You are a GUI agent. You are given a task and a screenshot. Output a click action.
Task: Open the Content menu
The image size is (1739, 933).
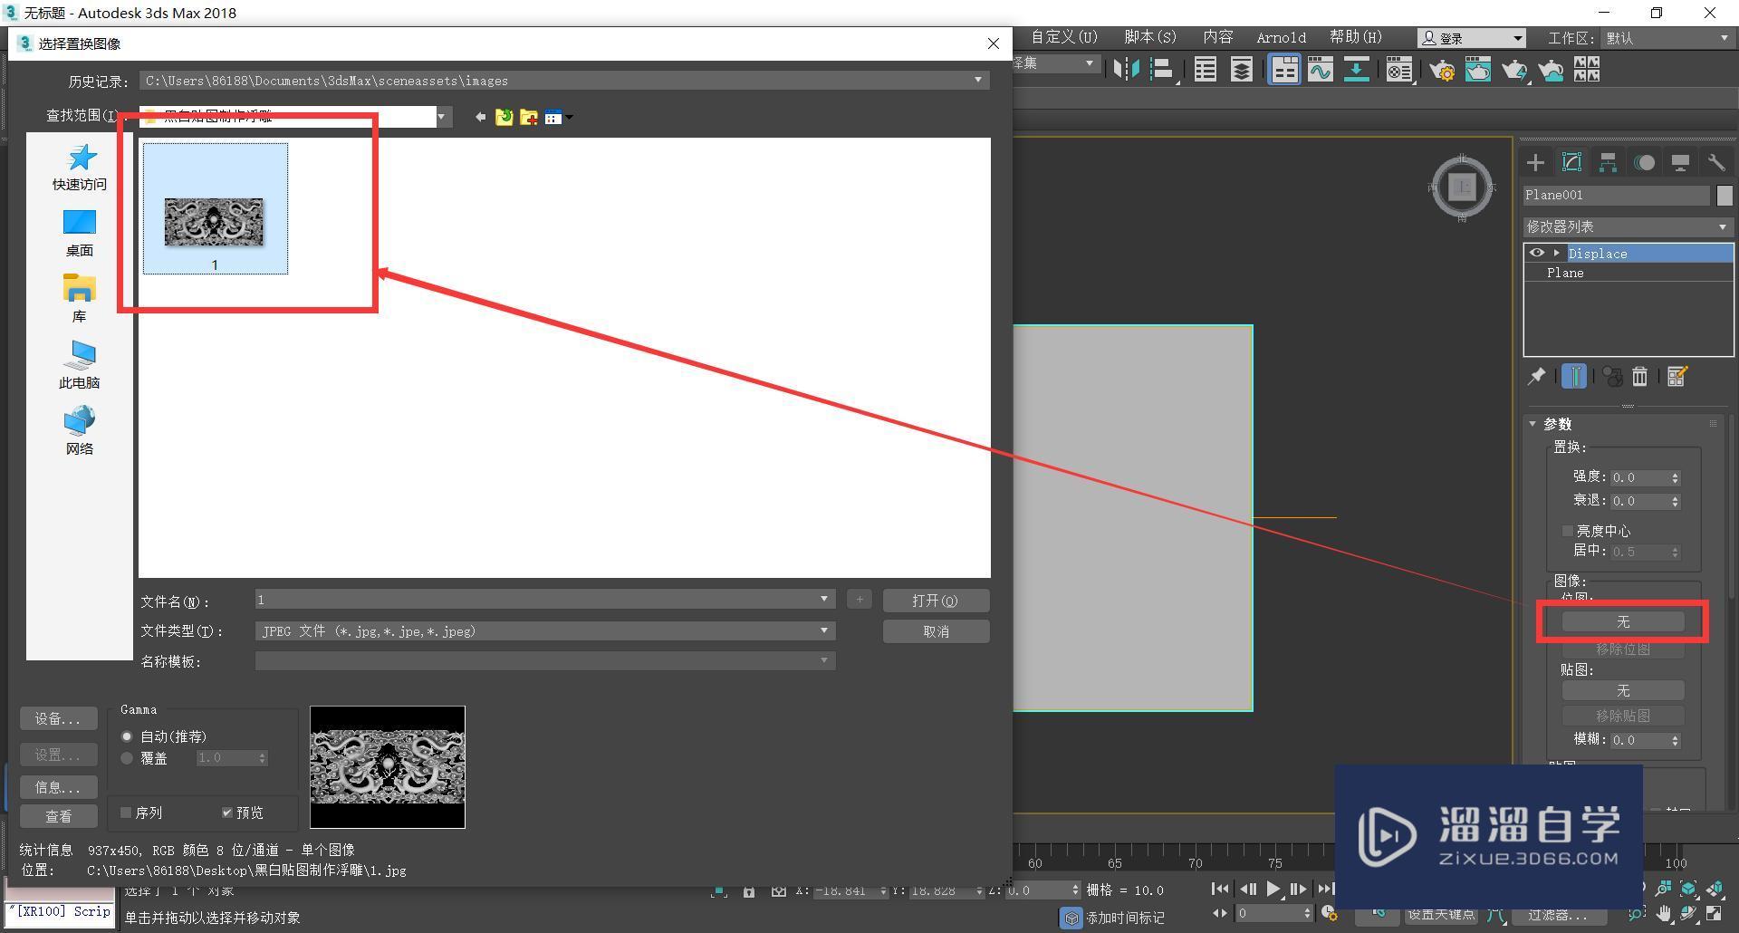1218,37
